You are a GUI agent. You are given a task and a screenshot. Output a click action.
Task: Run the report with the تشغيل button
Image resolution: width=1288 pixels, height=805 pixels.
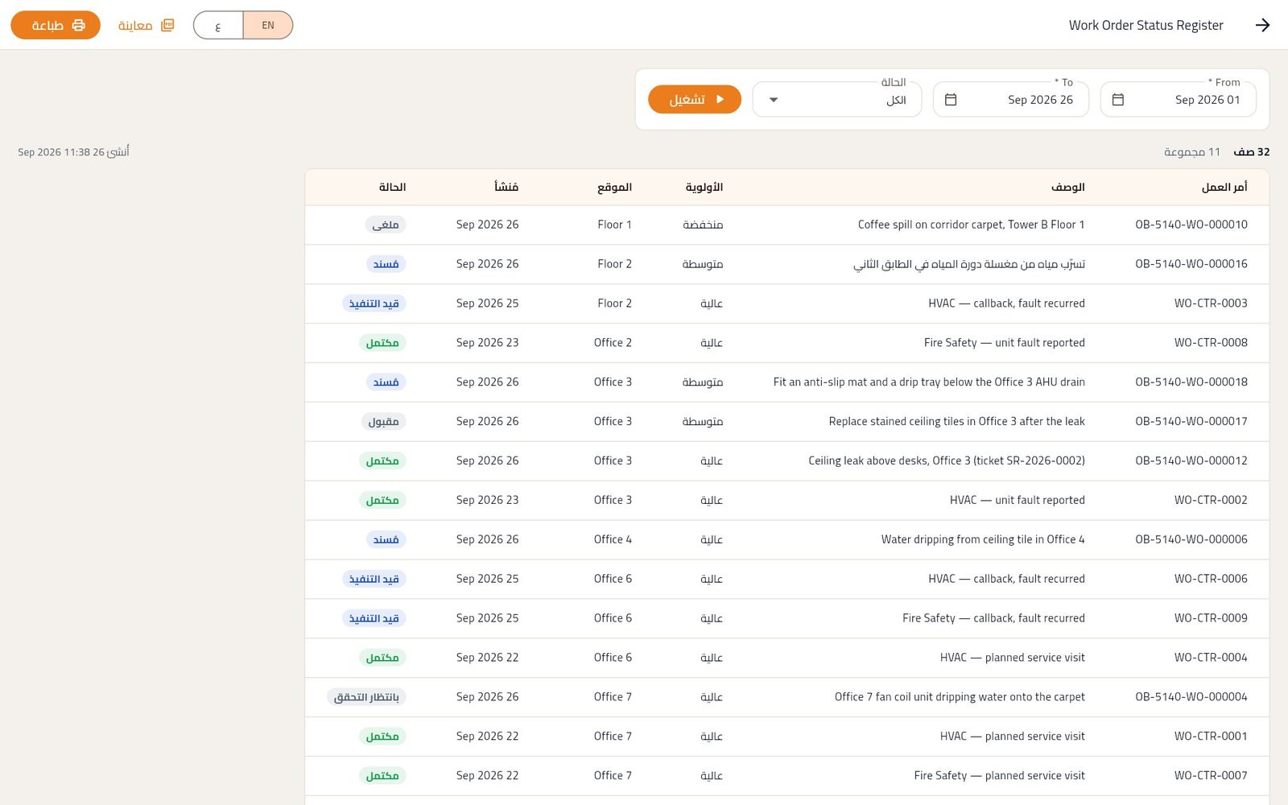(x=695, y=99)
